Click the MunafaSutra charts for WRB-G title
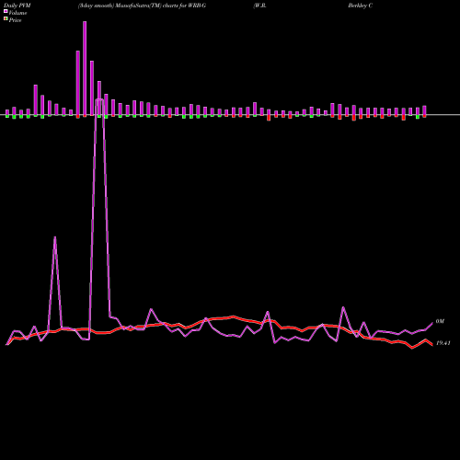Image resolution: width=460 pixels, height=460 pixels. pos(142,6)
